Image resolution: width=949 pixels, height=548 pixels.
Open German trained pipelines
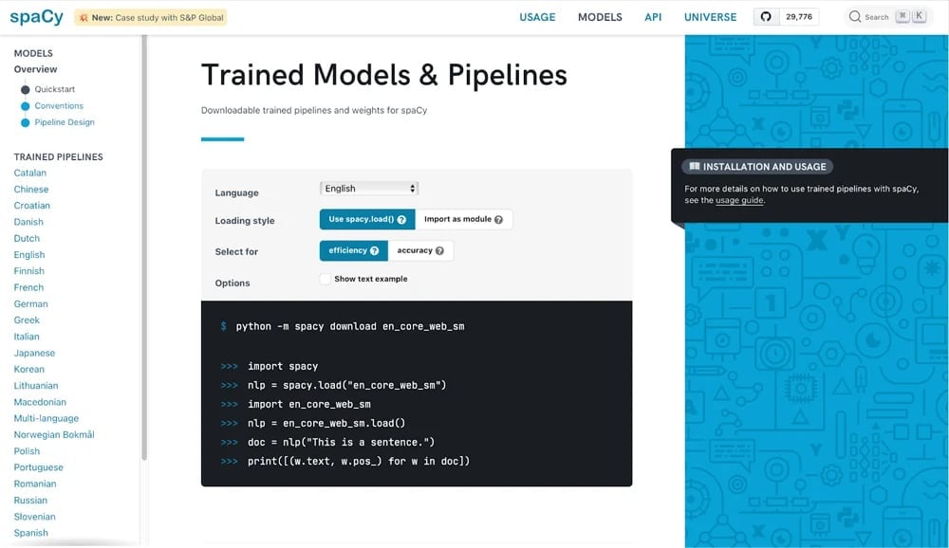point(31,303)
